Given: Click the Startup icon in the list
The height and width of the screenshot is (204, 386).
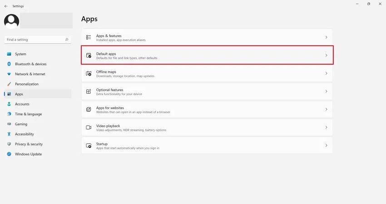Looking at the screenshot, I should coord(89,146).
